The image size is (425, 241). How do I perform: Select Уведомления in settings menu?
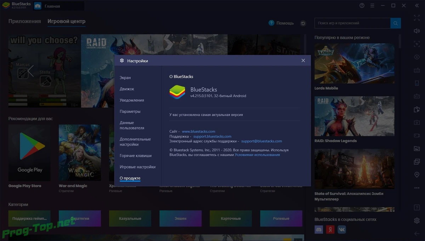click(132, 100)
